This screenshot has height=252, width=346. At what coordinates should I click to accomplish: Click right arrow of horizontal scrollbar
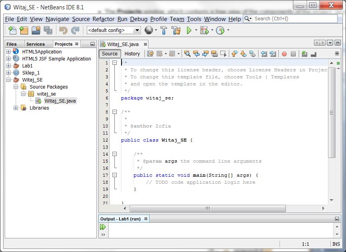tap(323, 208)
